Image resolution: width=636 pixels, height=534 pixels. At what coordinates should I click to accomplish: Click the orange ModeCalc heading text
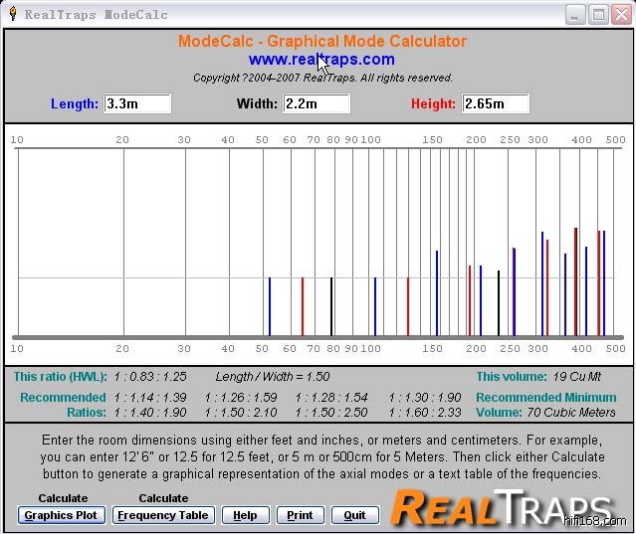point(321,42)
